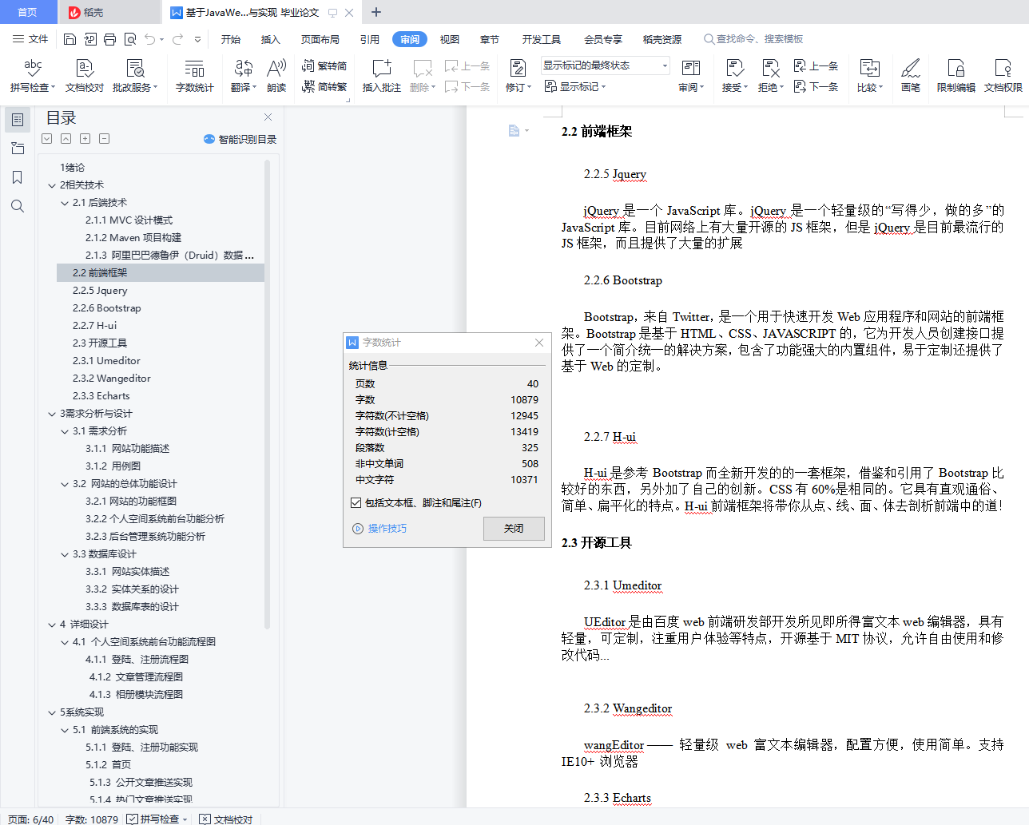Click the plus box icon under 目录

pos(85,139)
